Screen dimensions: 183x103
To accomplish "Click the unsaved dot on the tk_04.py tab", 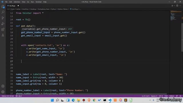I will click(18, 6).
